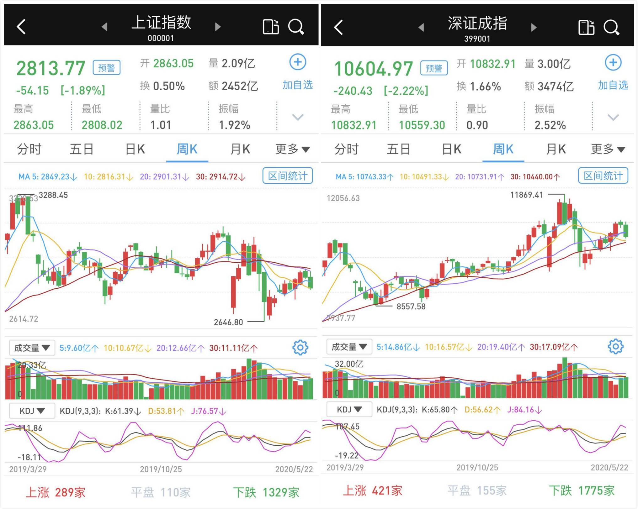The width and height of the screenshot is (638, 509).
Task: Open KDJ indicator dropdown in 上证指数 panel
Action: tap(32, 411)
